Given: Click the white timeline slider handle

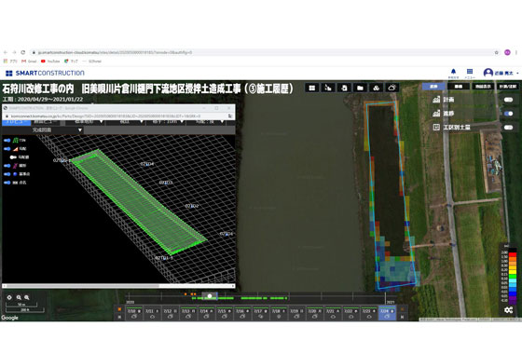Looking at the screenshot, I should pyautogui.click(x=210, y=296).
